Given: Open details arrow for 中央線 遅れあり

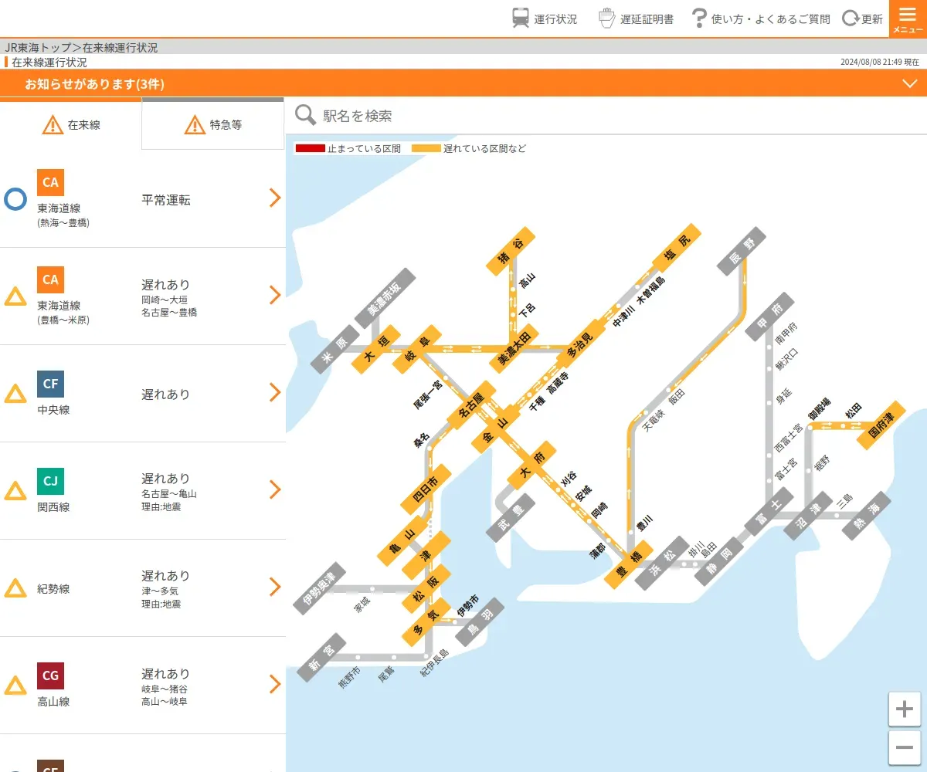Looking at the screenshot, I should coord(275,392).
